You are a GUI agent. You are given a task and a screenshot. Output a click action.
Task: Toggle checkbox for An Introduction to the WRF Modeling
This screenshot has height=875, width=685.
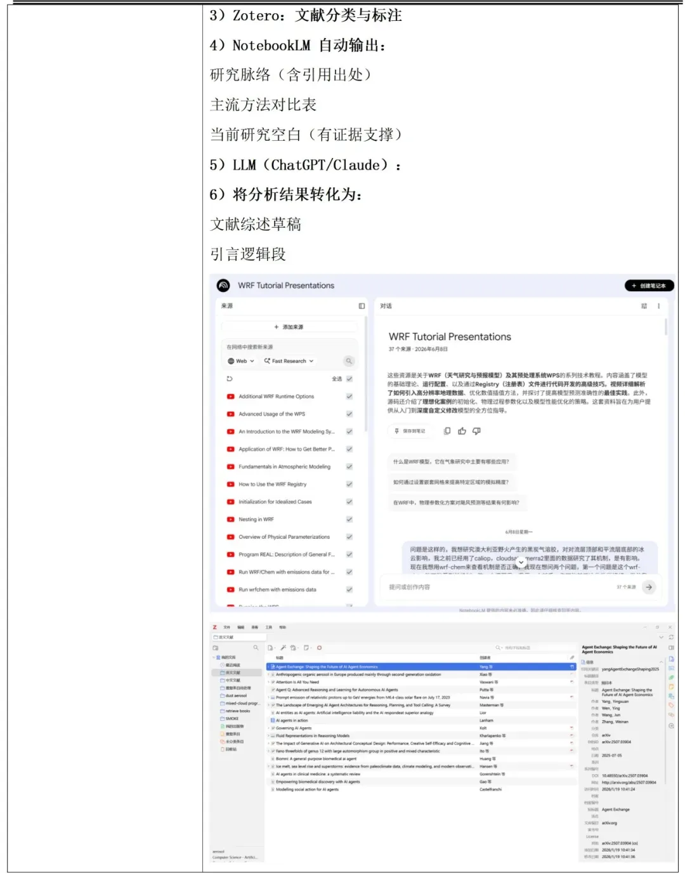(349, 431)
